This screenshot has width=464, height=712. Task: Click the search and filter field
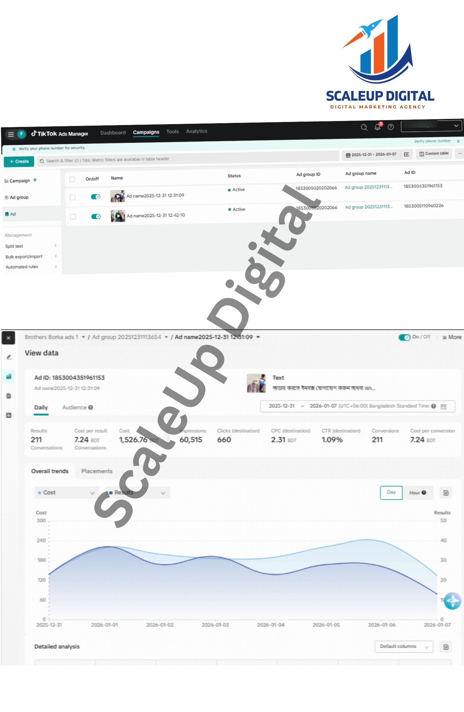[186, 160]
